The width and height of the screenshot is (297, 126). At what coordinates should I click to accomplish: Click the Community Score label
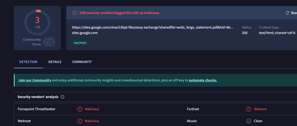[x=32, y=42]
